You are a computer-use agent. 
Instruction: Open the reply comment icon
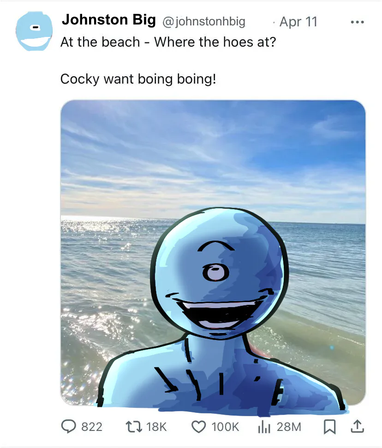69,427
